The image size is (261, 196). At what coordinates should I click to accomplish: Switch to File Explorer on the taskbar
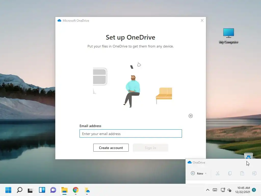tap(64, 190)
